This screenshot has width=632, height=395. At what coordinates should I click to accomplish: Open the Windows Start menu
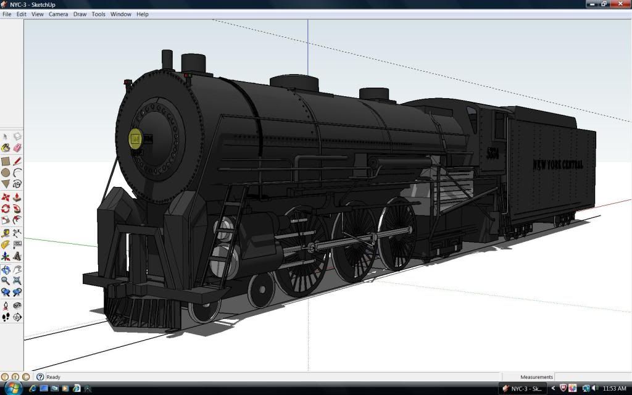click(13, 388)
